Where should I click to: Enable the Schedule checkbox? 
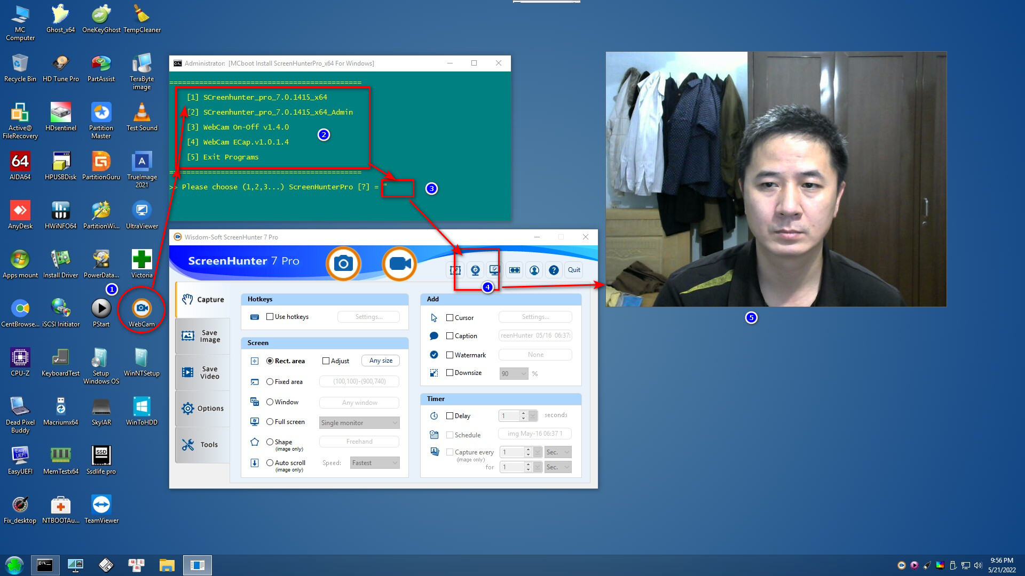(450, 435)
